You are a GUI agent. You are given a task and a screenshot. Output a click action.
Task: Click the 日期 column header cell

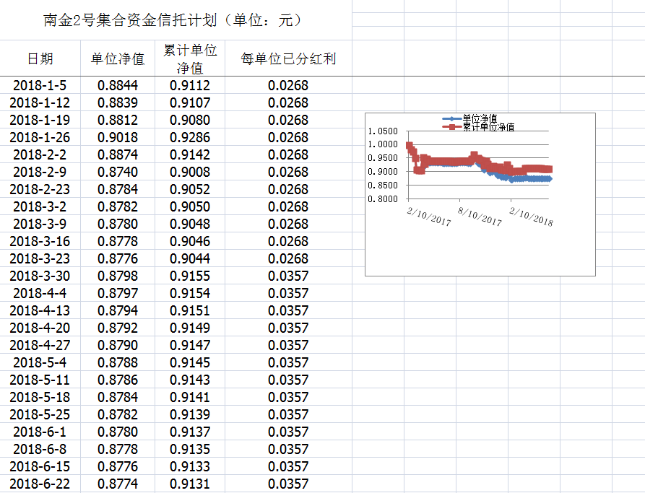40,58
